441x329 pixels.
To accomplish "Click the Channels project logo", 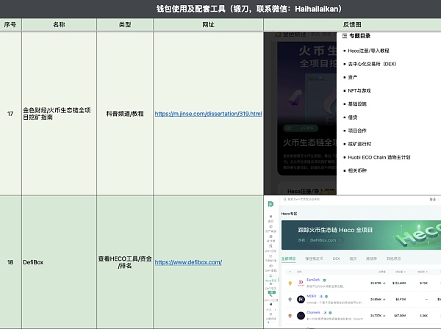I will [x=301, y=316].
